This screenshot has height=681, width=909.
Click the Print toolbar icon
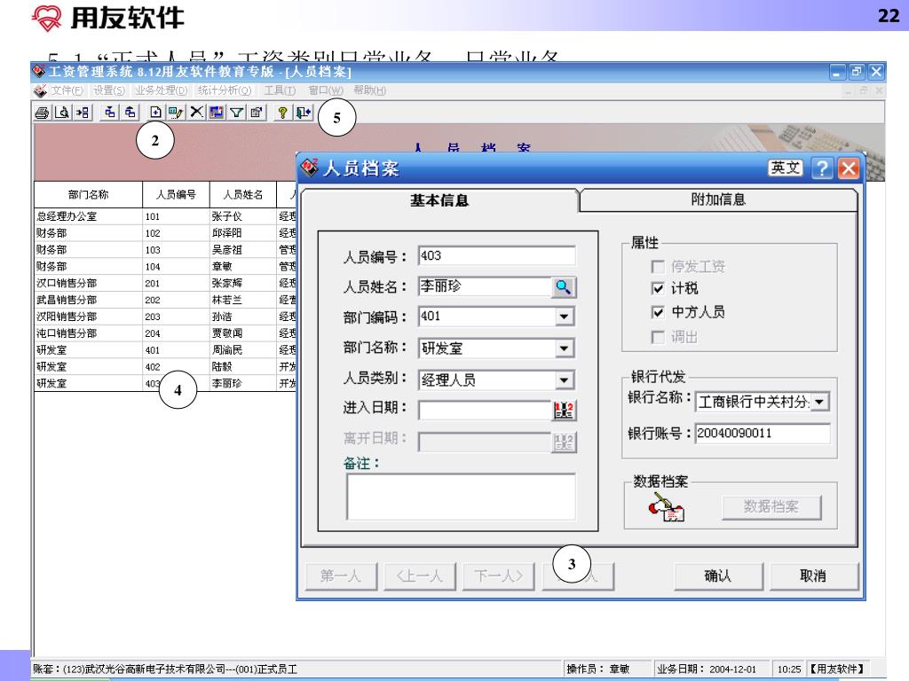pyautogui.click(x=43, y=113)
